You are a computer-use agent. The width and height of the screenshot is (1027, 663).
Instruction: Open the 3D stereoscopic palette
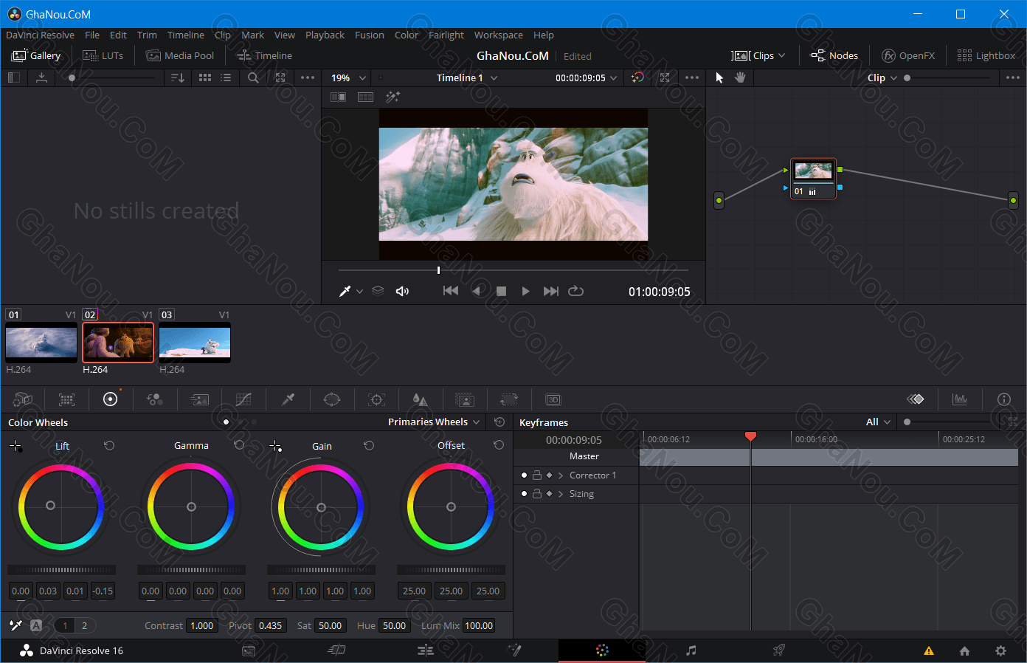point(553,399)
